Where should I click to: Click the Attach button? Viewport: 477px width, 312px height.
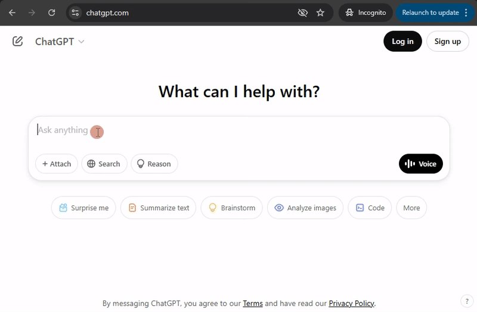click(x=57, y=164)
